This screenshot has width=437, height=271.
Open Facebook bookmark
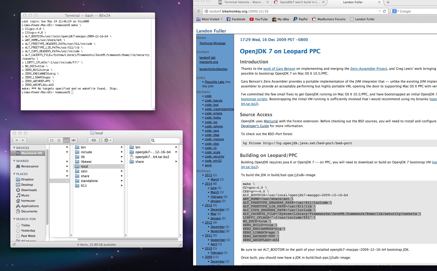click(x=236, y=19)
